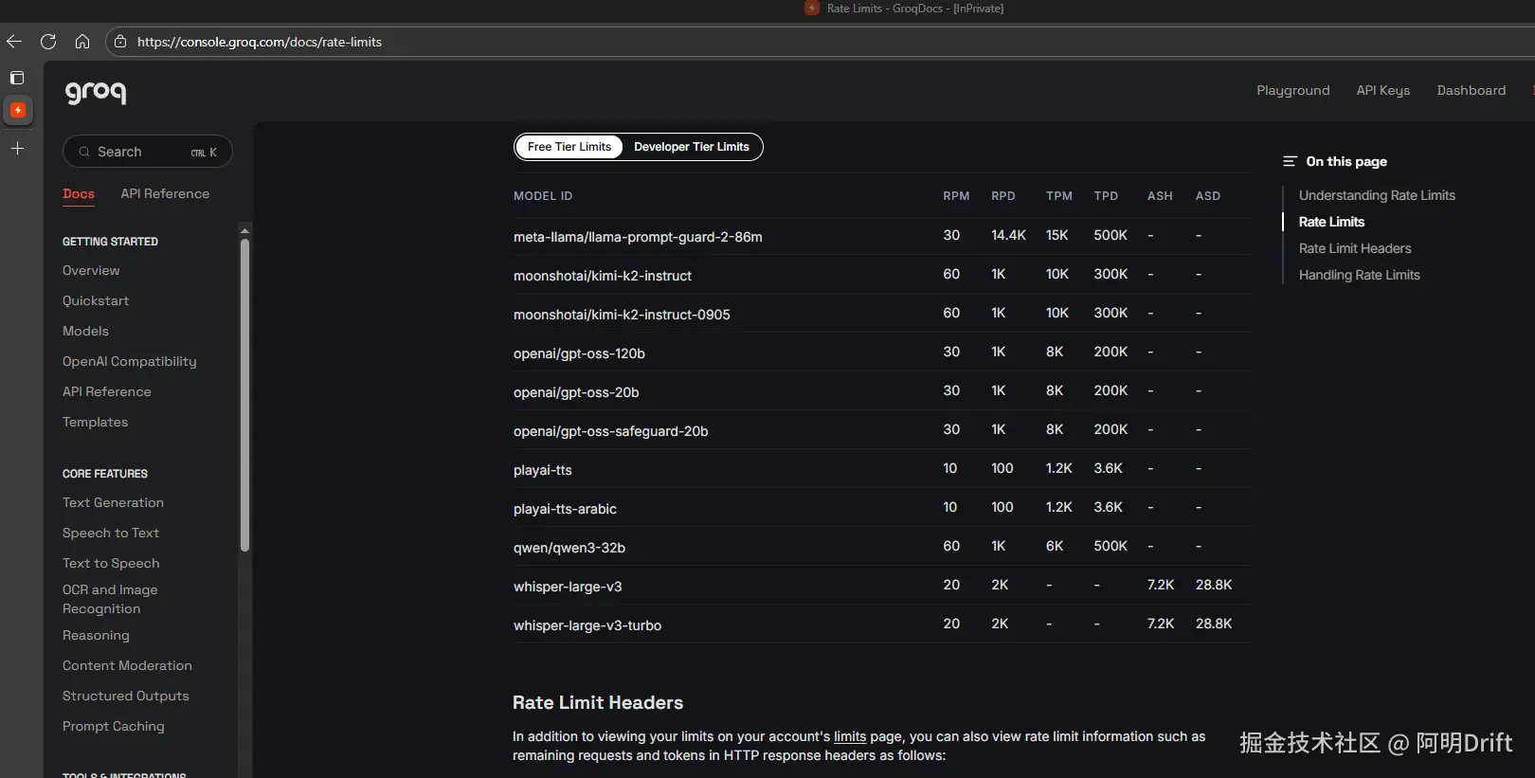Jump to Rate Limits section
Viewport: 1535px width, 778px height.
(1331, 222)
